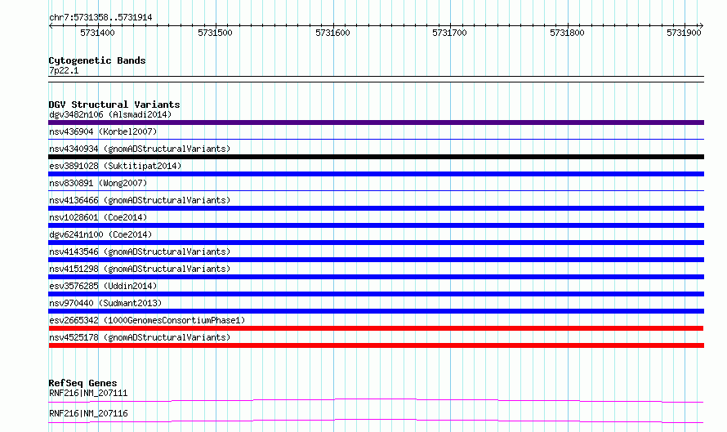Click the DGV Structural Variants track title

[114, 105]
